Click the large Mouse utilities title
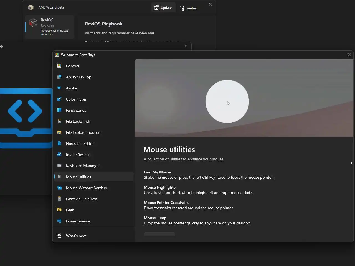The width and height of the screenshot is (355, 266). pyautogui.click(x=169, y=149)
